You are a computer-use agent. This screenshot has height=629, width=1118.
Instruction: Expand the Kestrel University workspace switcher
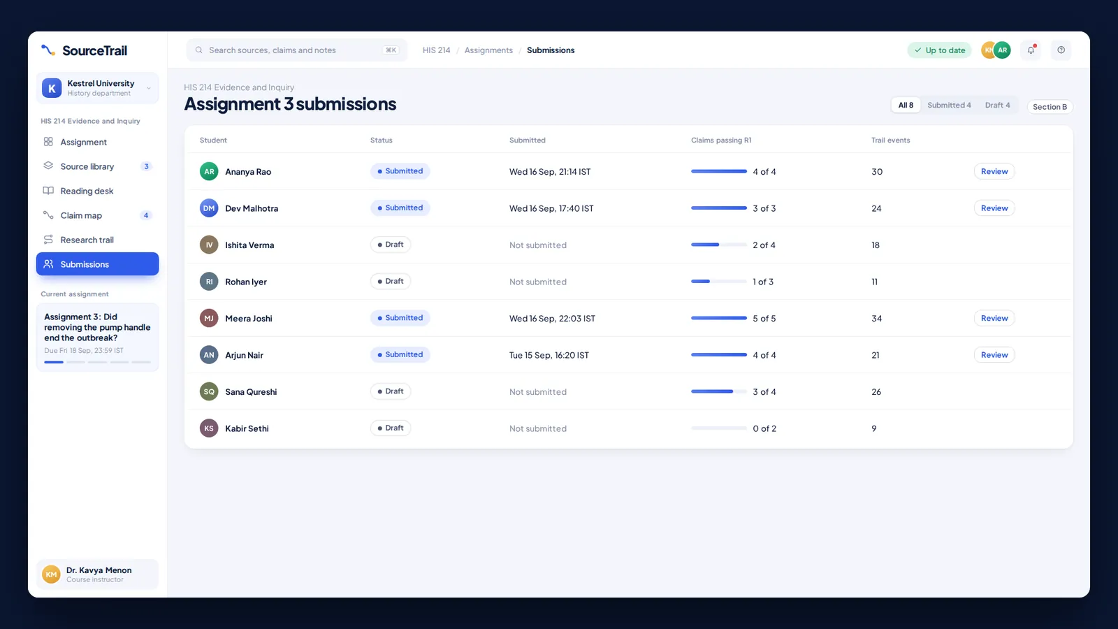click(x=97, y=88)
